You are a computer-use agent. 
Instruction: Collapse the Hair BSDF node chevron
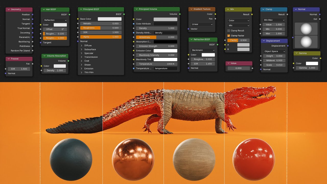[x=44, y=9]
